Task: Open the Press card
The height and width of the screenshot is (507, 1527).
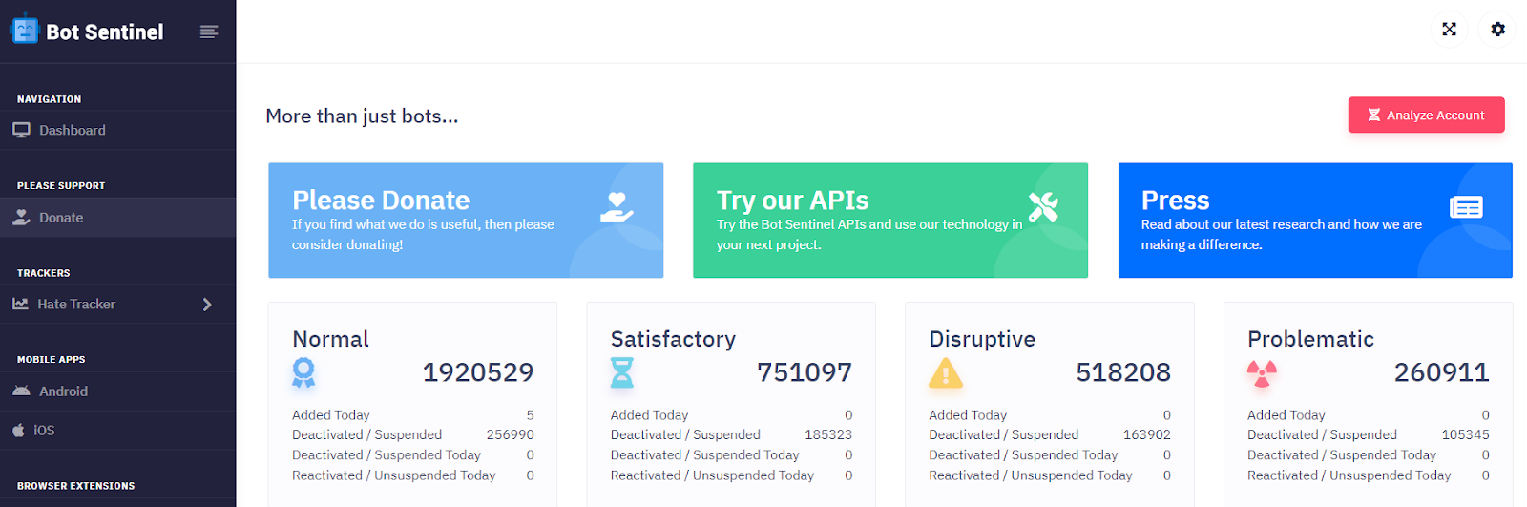Action: (1315, 221)
